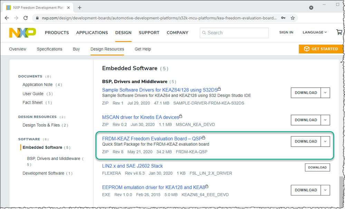Expand download options for Sample Software Drivers
Viewport: 345px width, 209px height.
[x=325, y=92]
